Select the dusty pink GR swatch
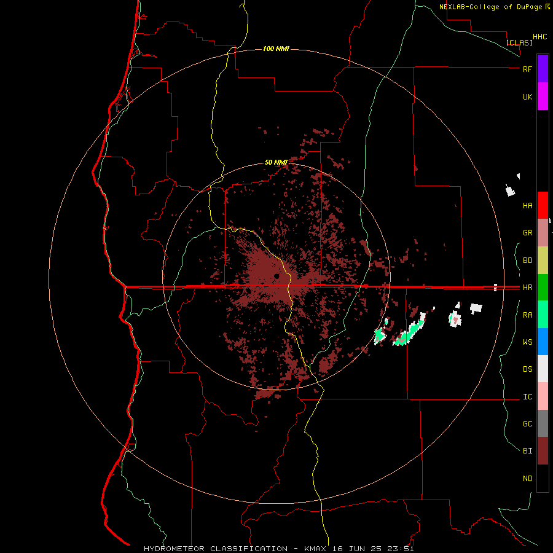 coord(543,233)
